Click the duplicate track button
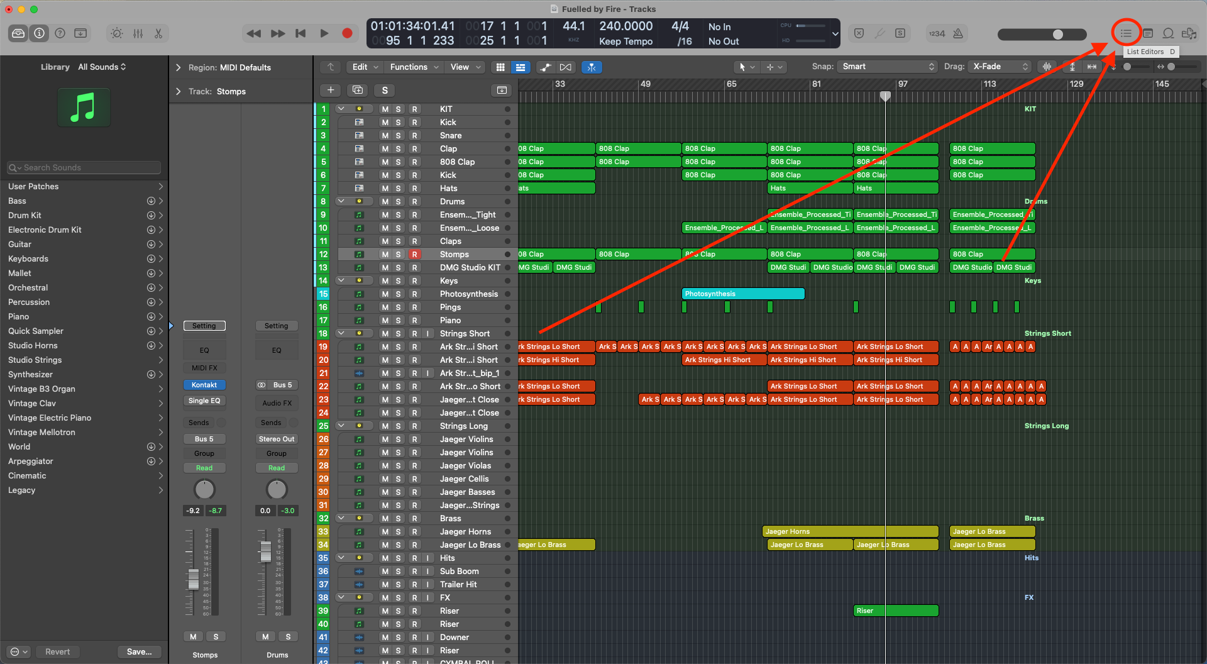The image size is (1207, 664). pyautogui.click(x=358, y=90)
